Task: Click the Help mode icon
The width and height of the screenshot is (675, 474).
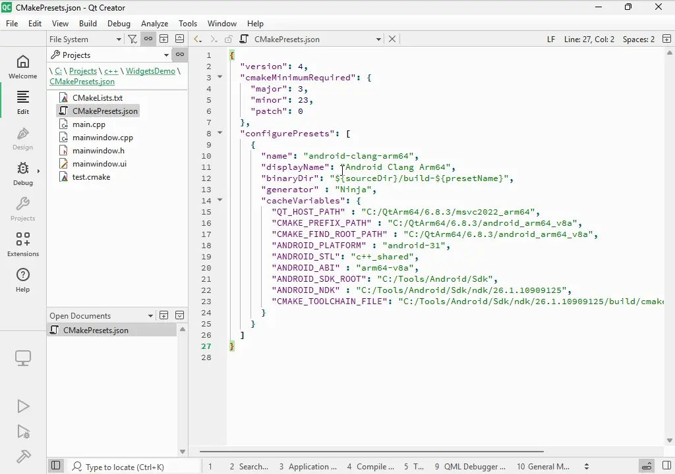Action: point(23,280)
